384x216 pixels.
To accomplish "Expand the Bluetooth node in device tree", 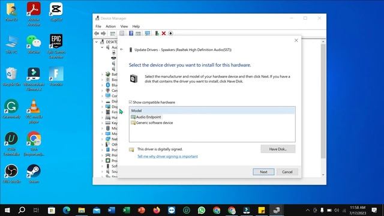I will 102,85.
